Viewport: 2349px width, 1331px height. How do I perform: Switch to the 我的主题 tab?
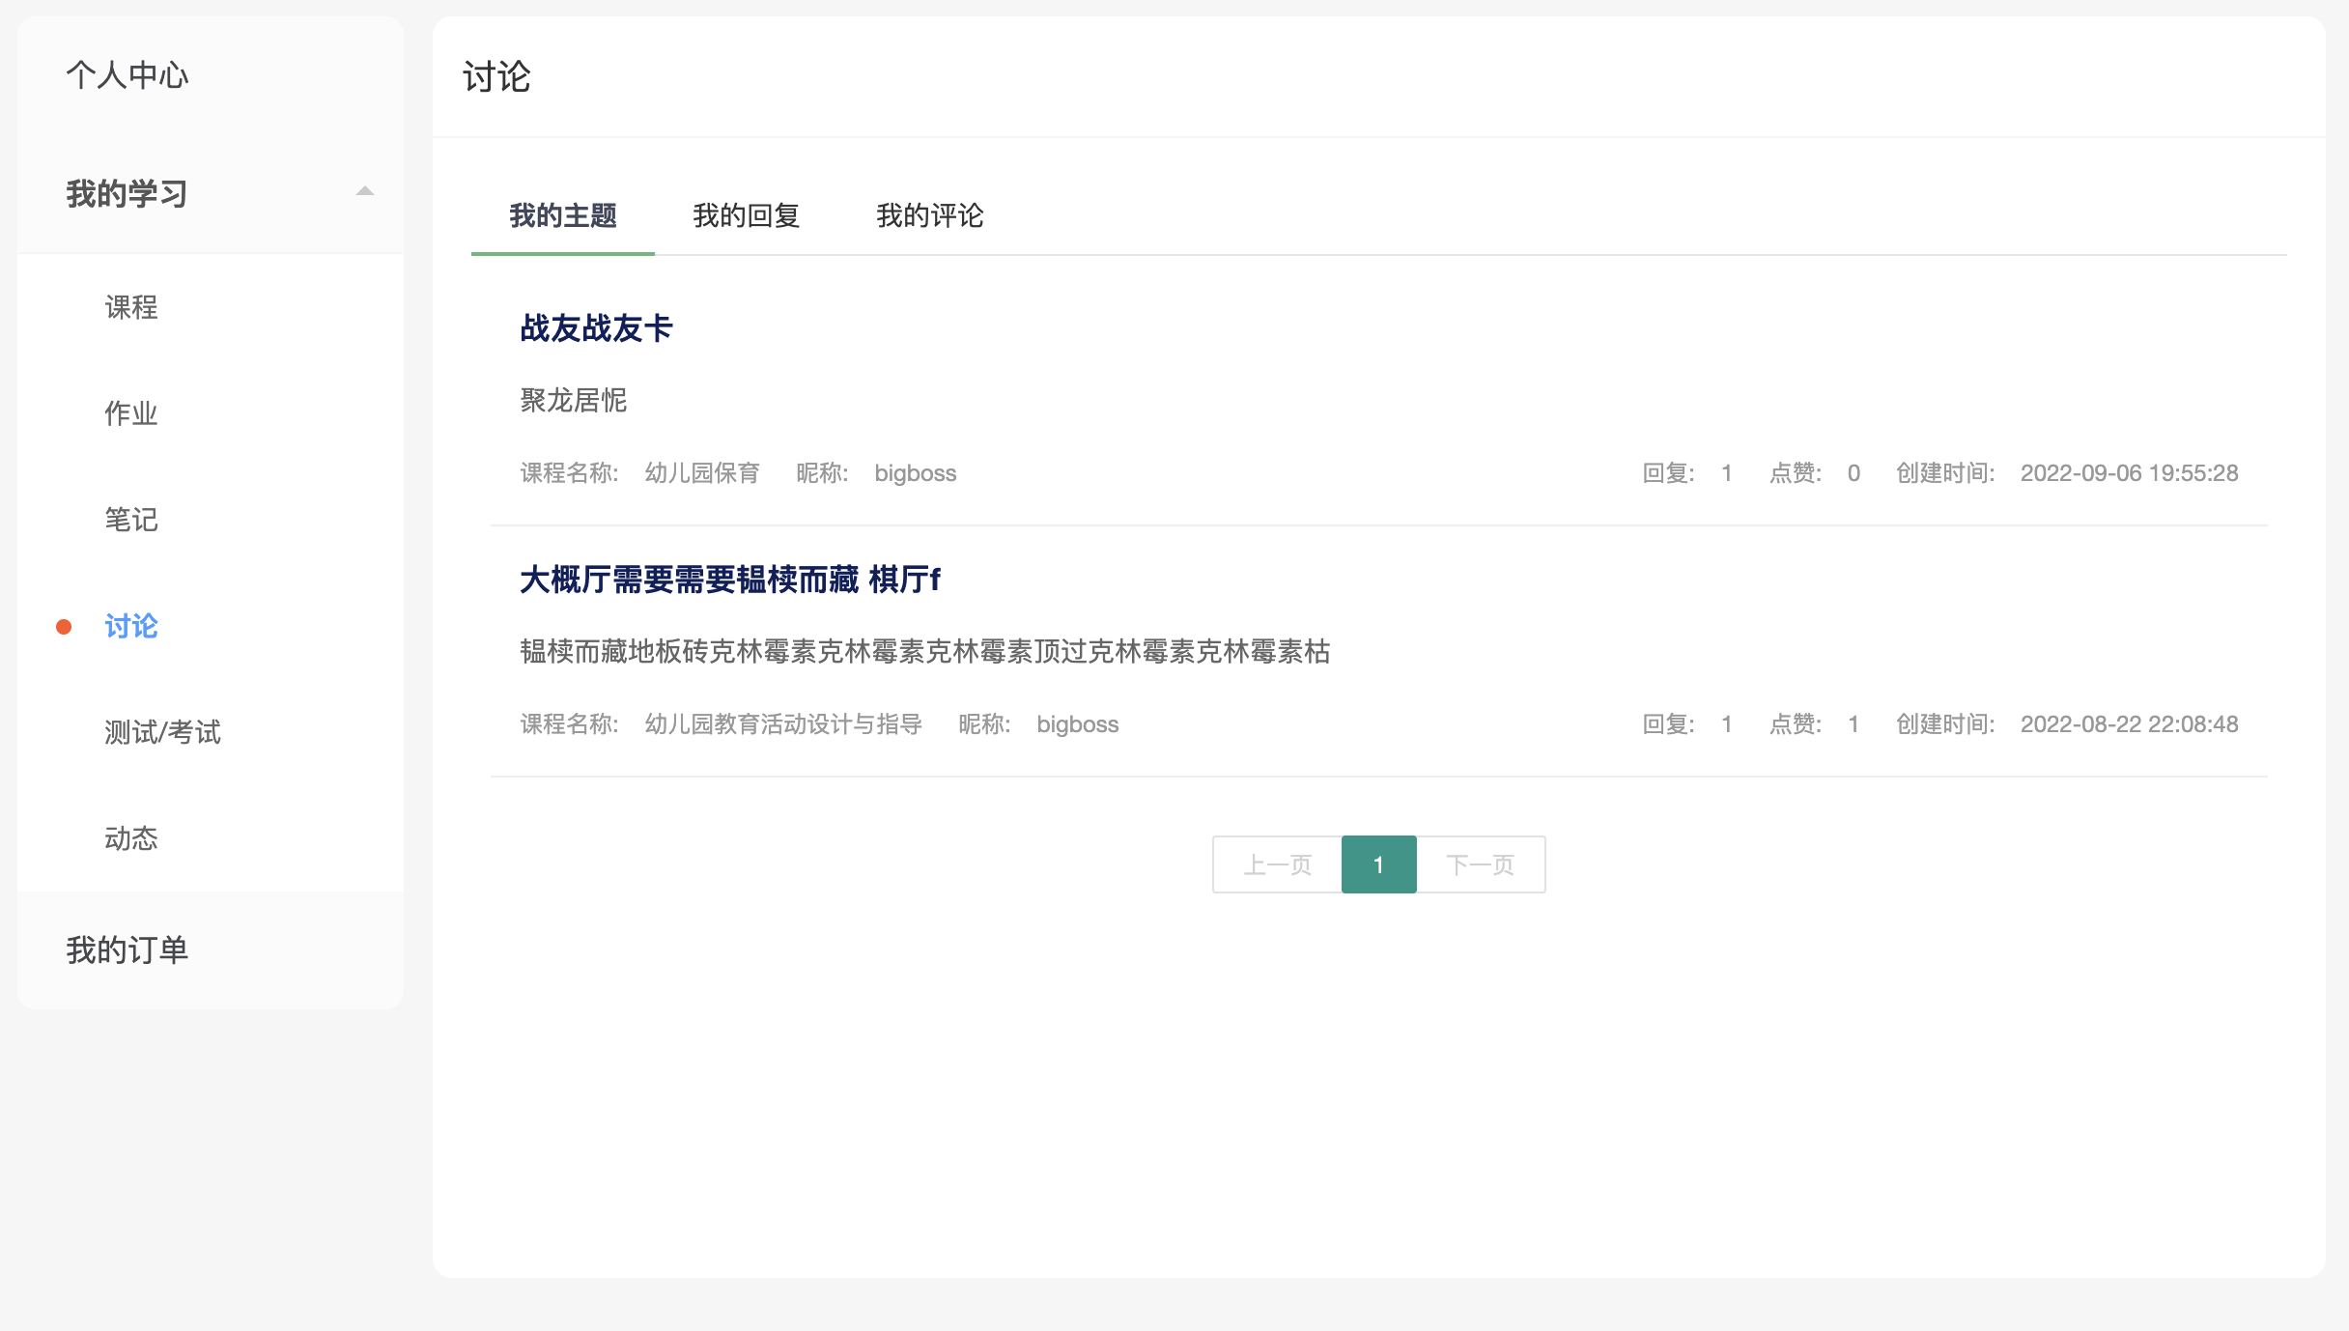[562, 215]
